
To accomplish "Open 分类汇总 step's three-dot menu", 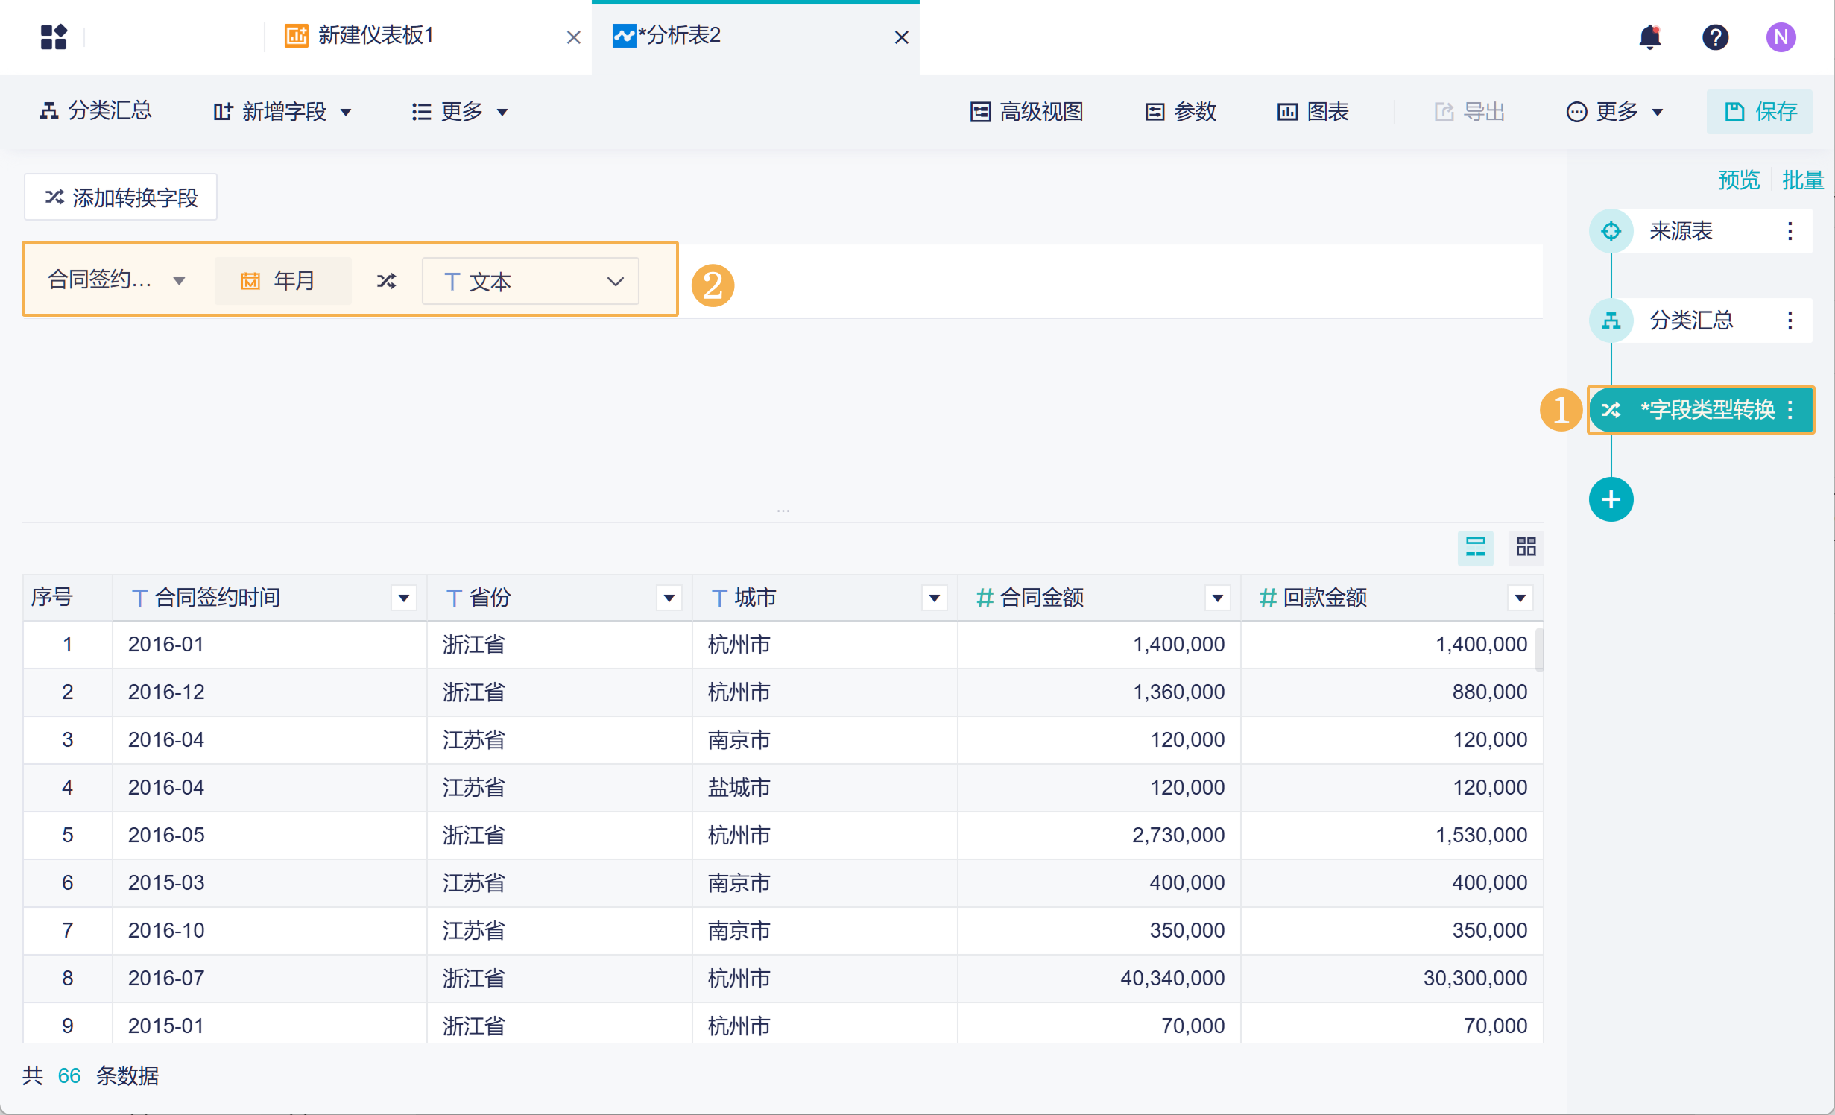I will coord(1790,320).
